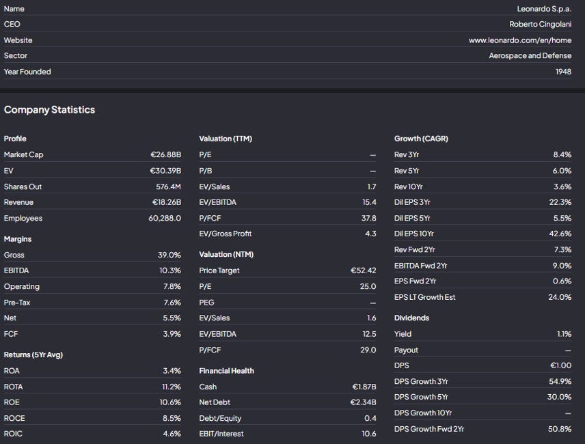Screen dimensions: 585x444
Task: Select EBITDA Fwd 2Yr value 9.0%
Action: point(562,266)
